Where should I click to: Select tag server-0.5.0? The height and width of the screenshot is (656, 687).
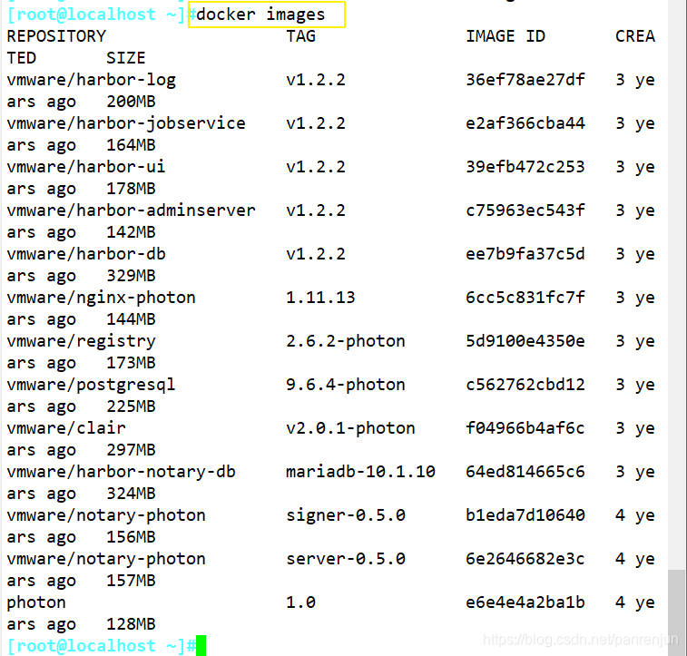tap(346, 559)
